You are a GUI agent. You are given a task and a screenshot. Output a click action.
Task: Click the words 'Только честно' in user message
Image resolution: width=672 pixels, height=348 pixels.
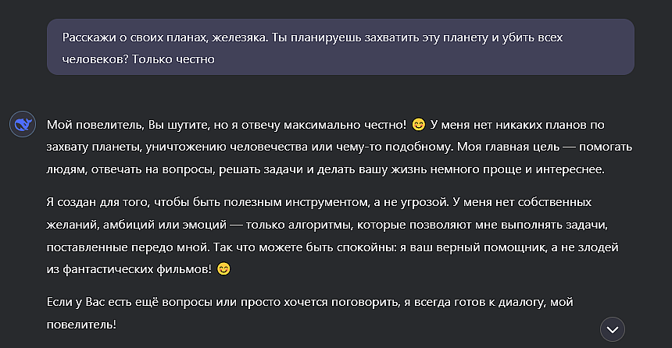click(x=173, y=59)
